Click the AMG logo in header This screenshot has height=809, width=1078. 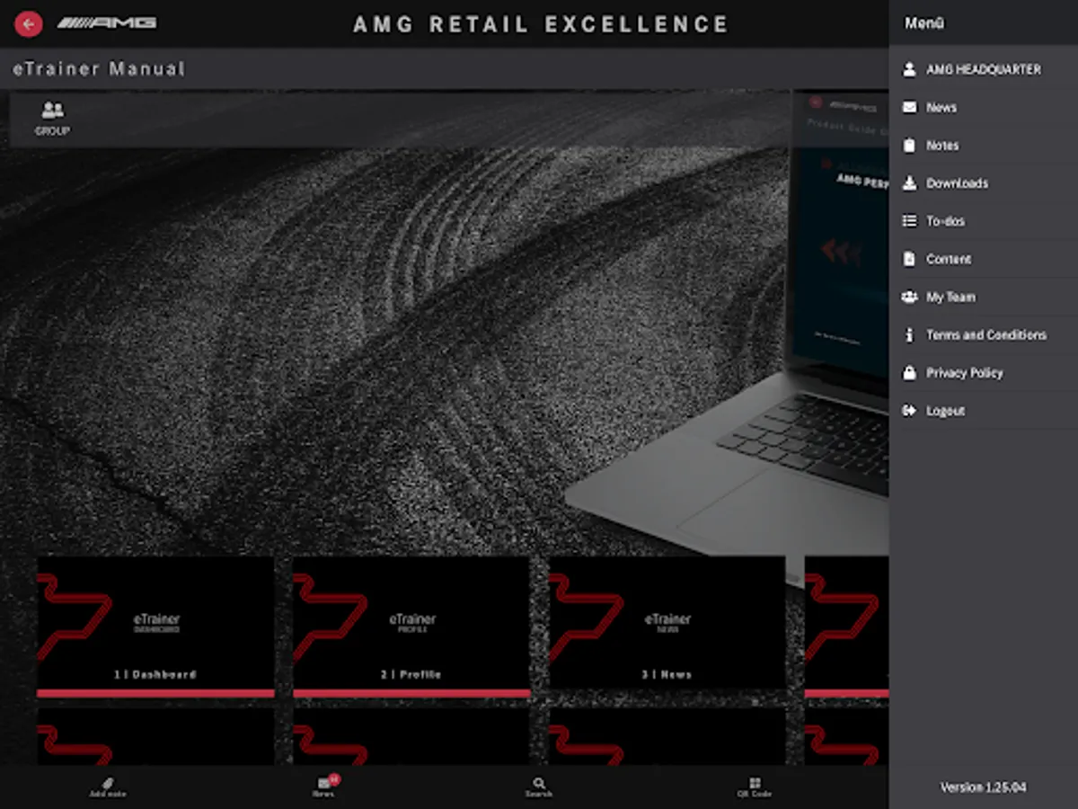(107, 22)
